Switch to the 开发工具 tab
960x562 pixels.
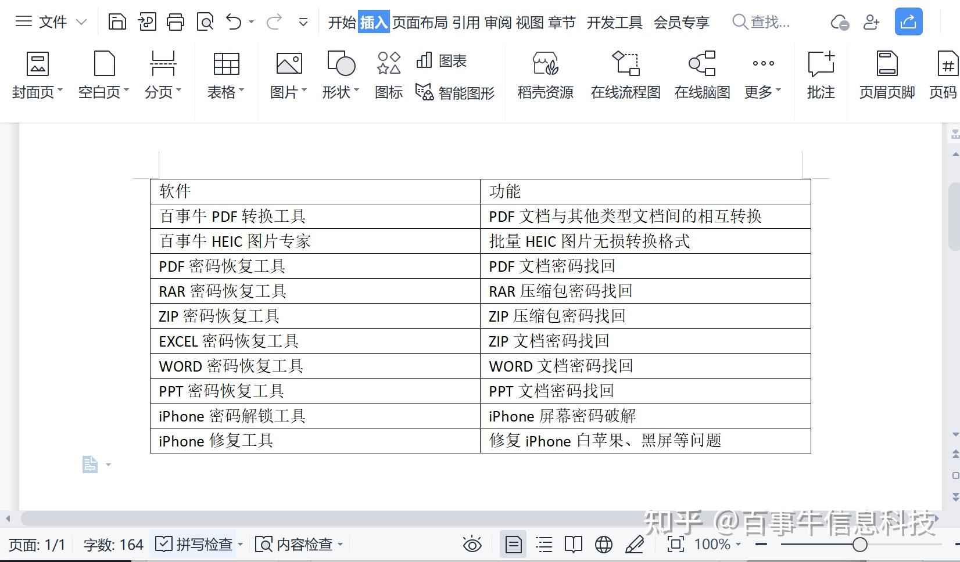click(615, 23)
